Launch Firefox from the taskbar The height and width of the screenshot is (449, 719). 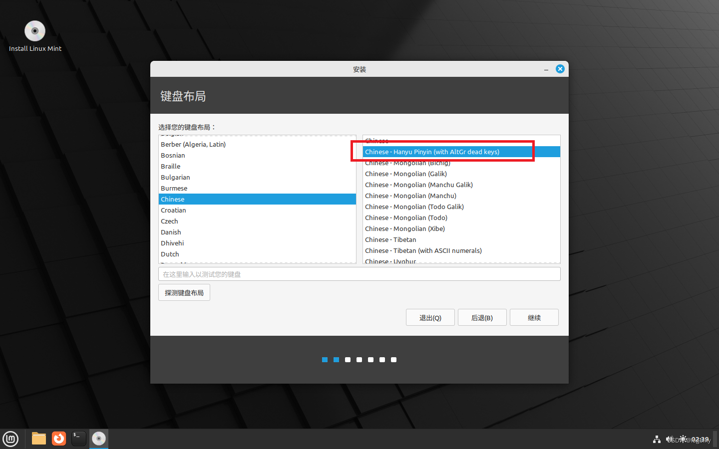click(x=58, y=439)
